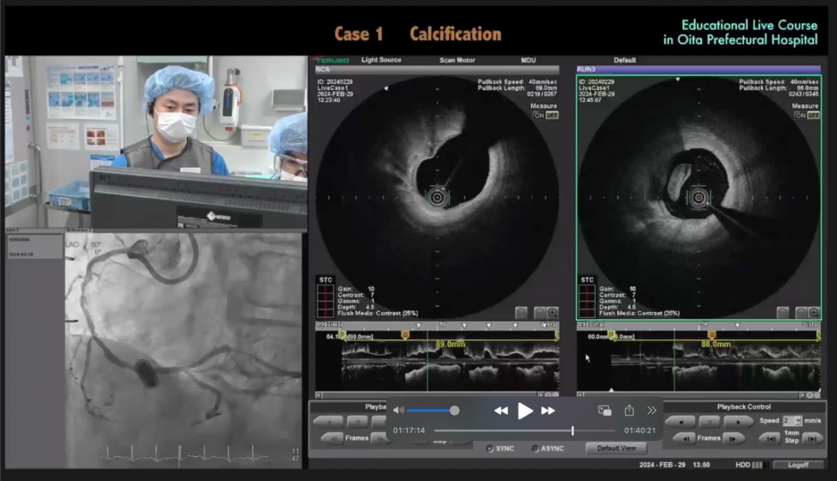Click the rotate image button in the RUN3 panel
This screenshot has height=481, width=837.
(x=783, y=313)
